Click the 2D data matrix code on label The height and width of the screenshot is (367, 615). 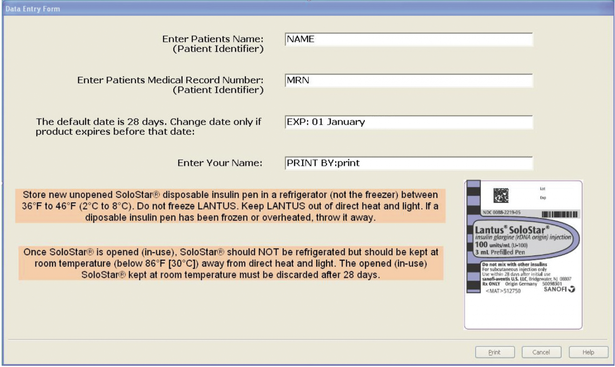click(x=501, y=195)
